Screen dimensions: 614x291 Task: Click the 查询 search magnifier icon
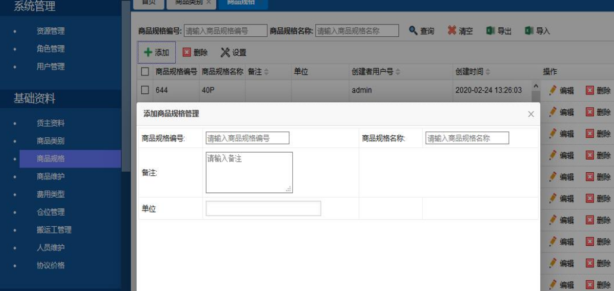pyautogui.click(x=413, y=30)
